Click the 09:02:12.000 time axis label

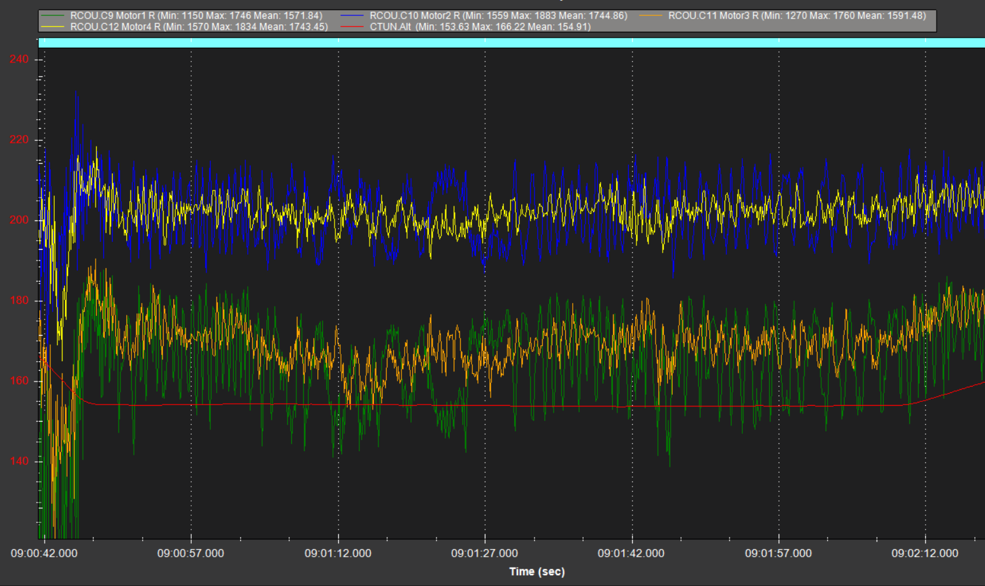pyautogui.click(x=924, y=554)
